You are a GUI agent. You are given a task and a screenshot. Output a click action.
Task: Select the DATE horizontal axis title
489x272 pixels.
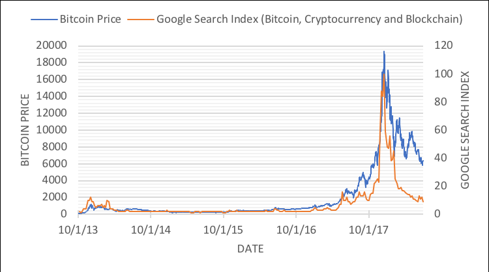[x=250, y=248]
